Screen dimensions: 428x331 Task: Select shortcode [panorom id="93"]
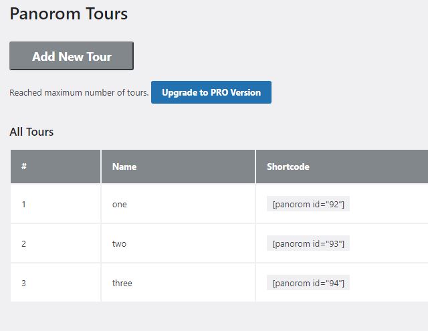308,244
